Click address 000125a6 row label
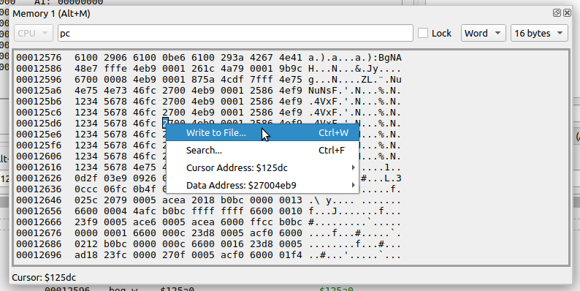This screenshot has width=580, height=291. (x=39, y=91)
